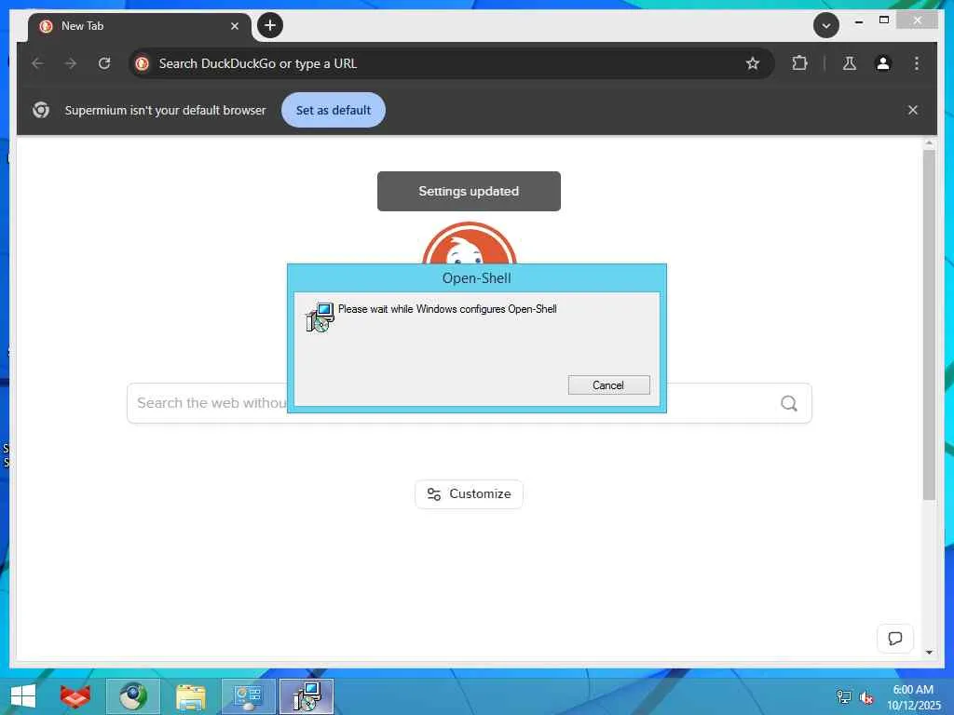
Task: Click the network tray icon
Action: (844, 696)
